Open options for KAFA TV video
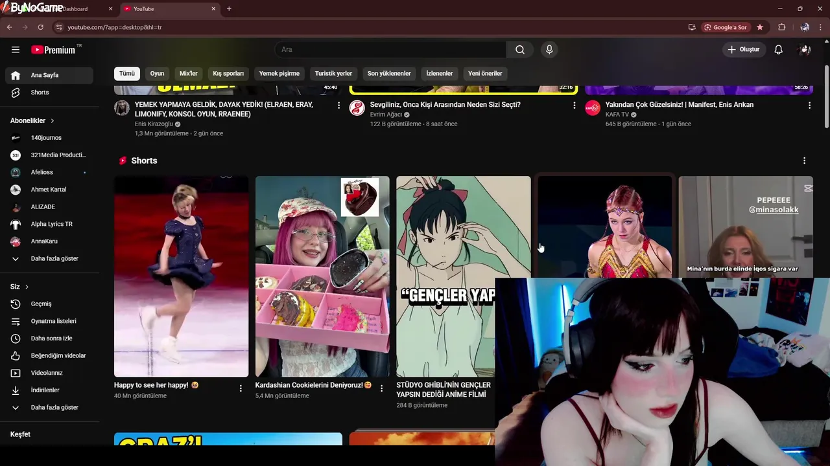This screenshot has width=830, height=466. pyautogui.click(x=809, y=105)
